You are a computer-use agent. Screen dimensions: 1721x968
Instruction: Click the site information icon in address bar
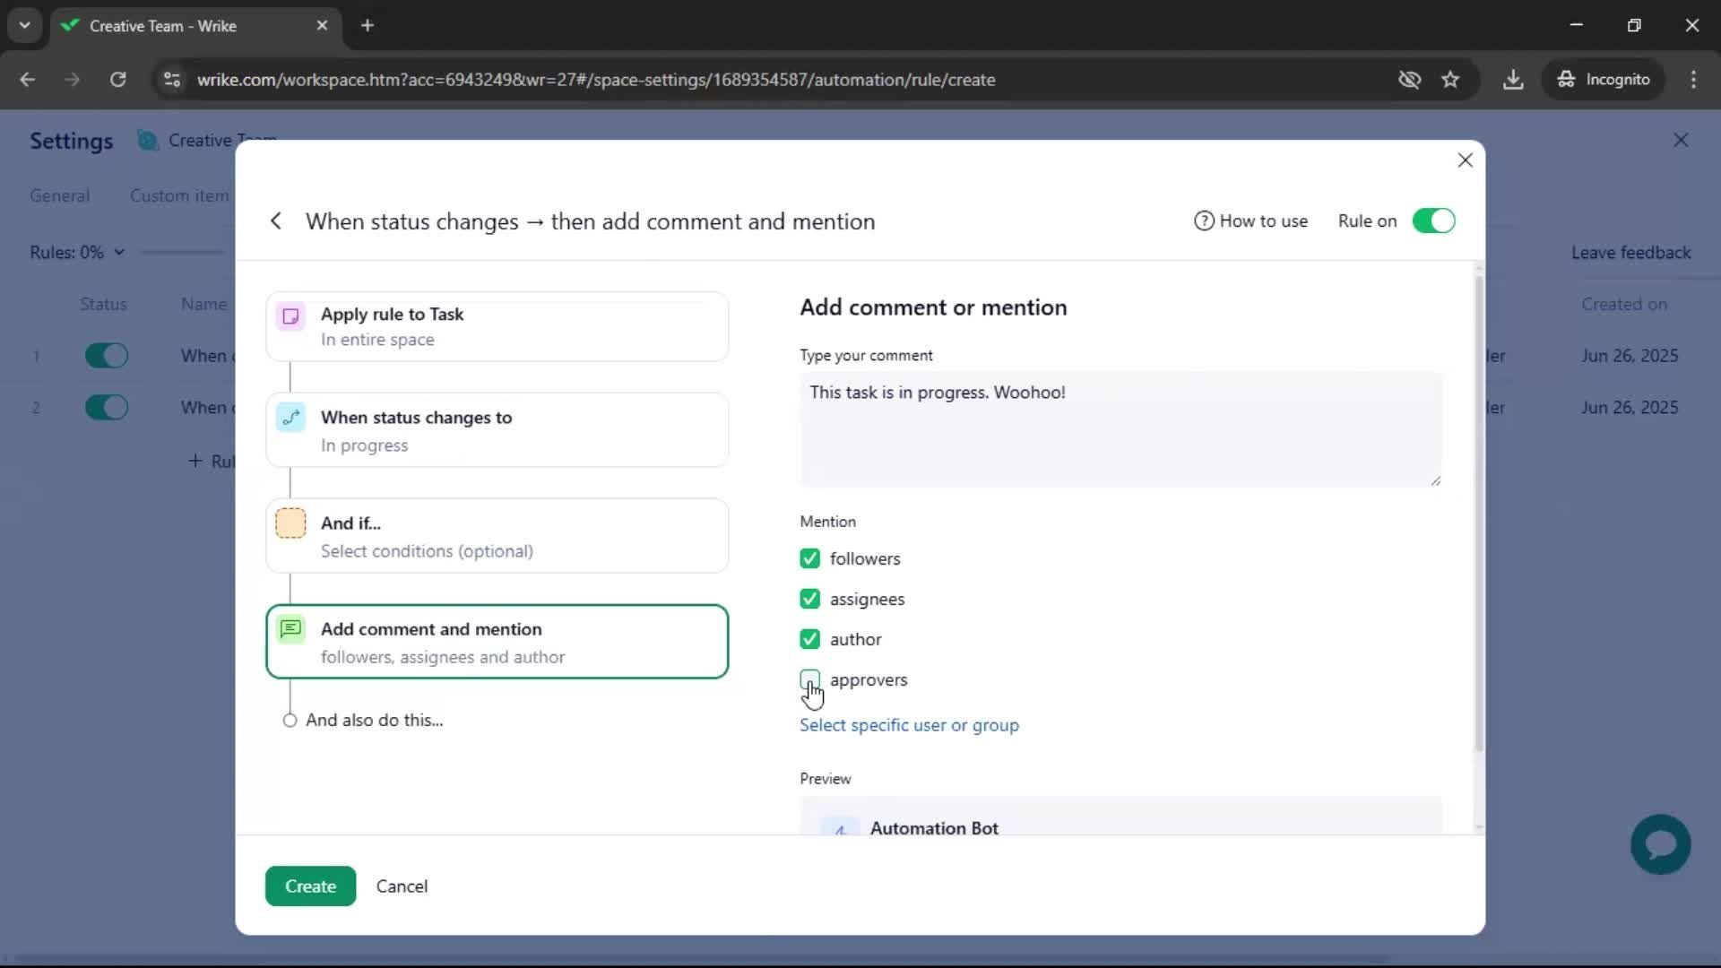click(x=171, y=80)
